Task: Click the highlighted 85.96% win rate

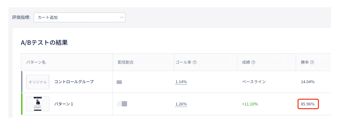Action: (307, 104)
